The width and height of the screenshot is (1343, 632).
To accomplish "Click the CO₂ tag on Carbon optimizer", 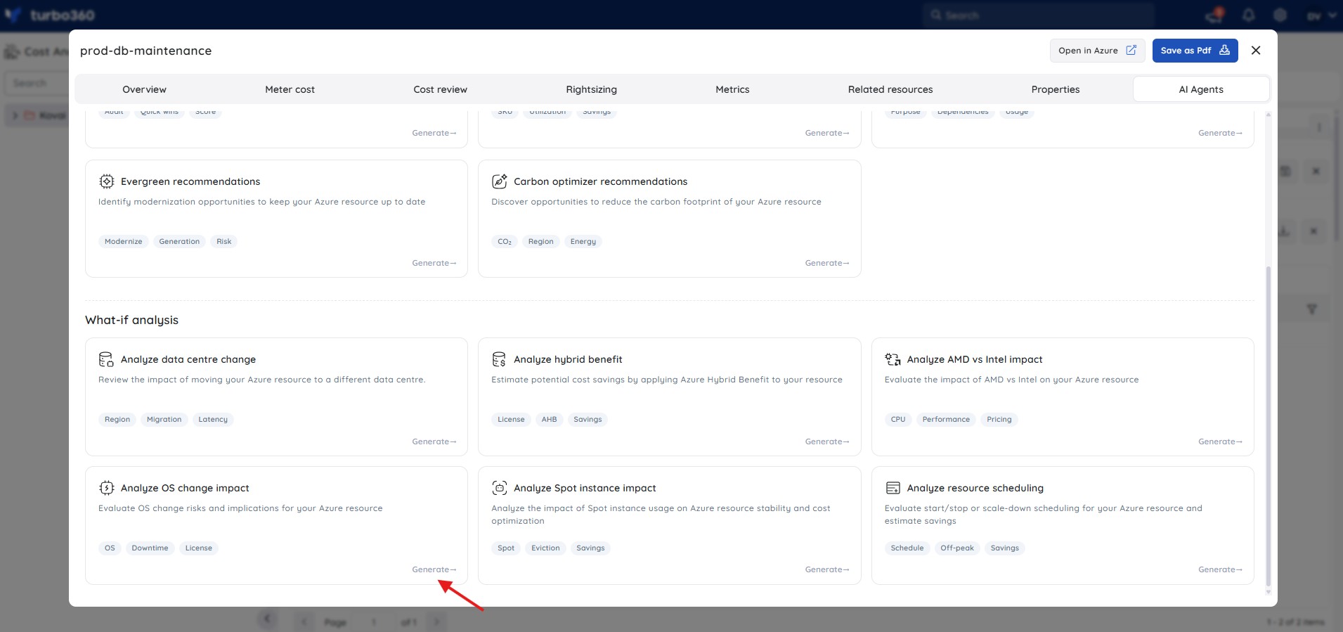I will [505, 242].
